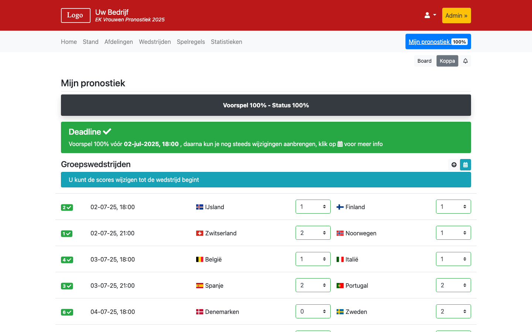
Task: Open the IJsland score dropdown
Action: click(x=313, y=207)
